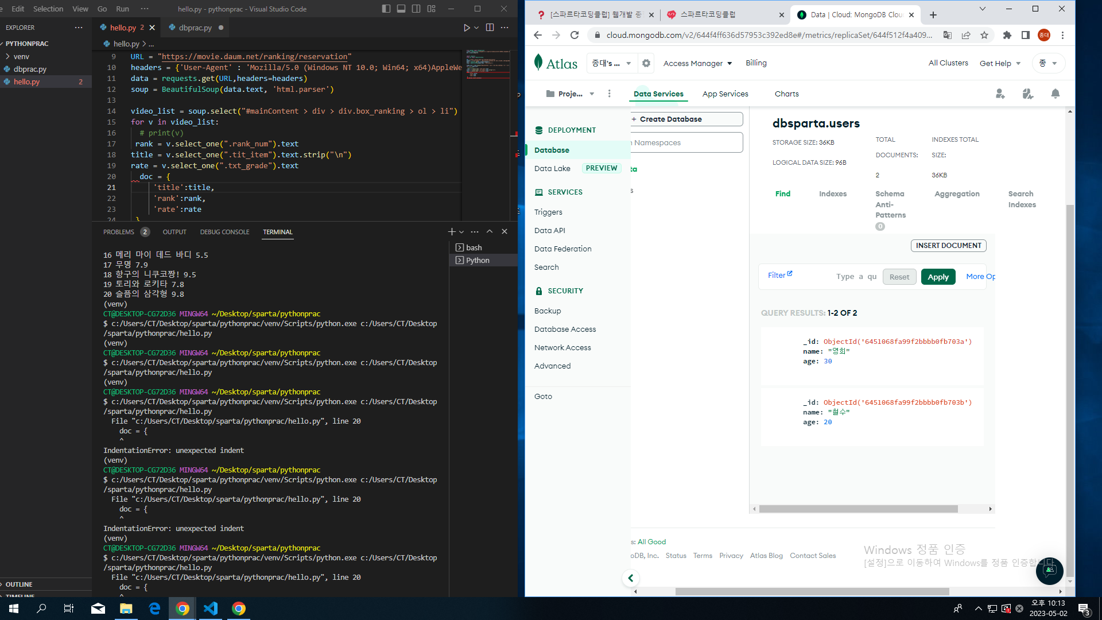Maximize the terminal panel with chevron up
Screen dimensions: 1102x620
coord(490,231)
